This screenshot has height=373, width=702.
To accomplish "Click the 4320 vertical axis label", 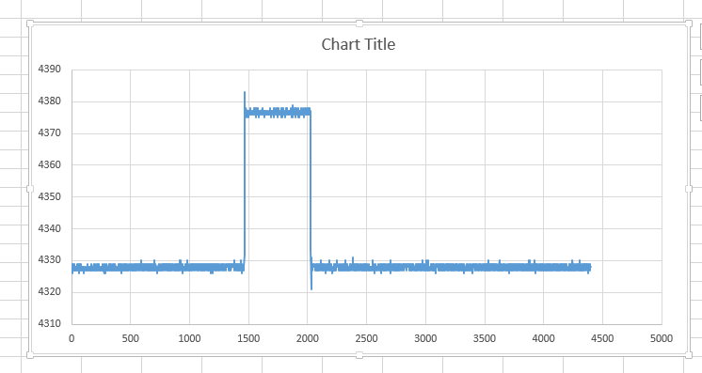I will [x=49, y=291].
